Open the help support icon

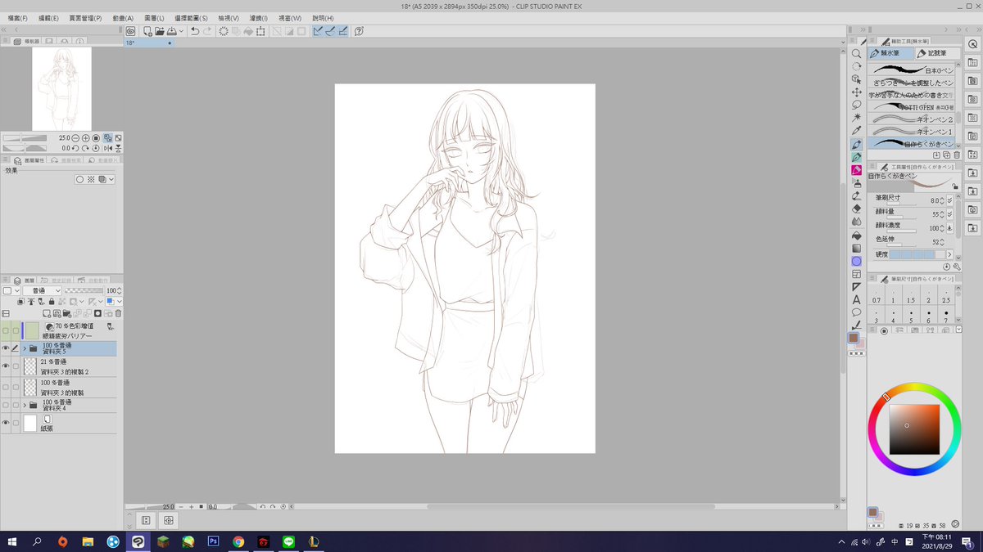tap(359, 31)
